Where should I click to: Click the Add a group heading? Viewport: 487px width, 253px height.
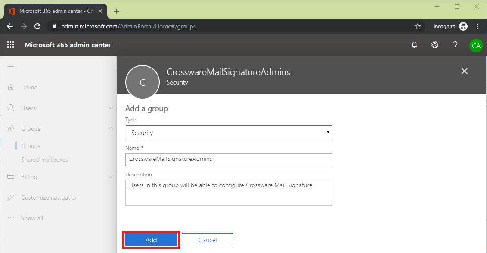coord(146,108)
